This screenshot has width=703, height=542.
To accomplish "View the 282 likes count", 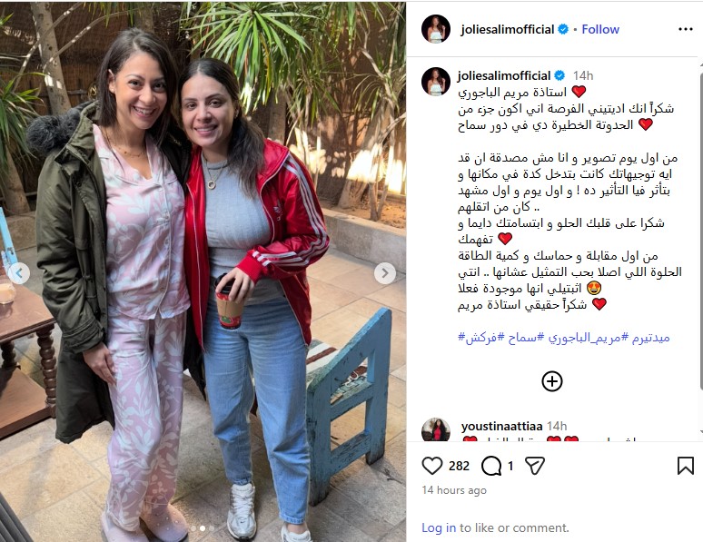I will [459, 467].
